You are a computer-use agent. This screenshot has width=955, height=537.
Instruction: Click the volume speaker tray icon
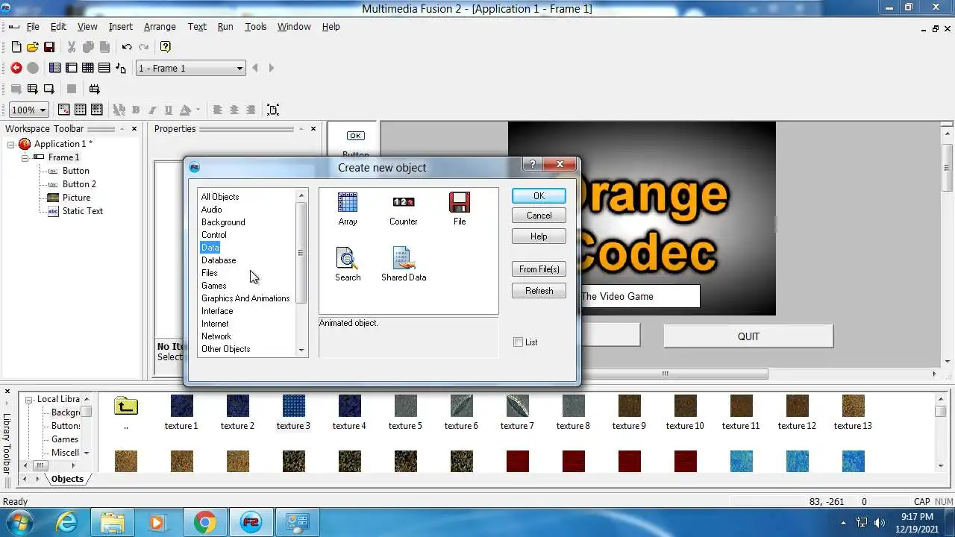pos(879,522)
